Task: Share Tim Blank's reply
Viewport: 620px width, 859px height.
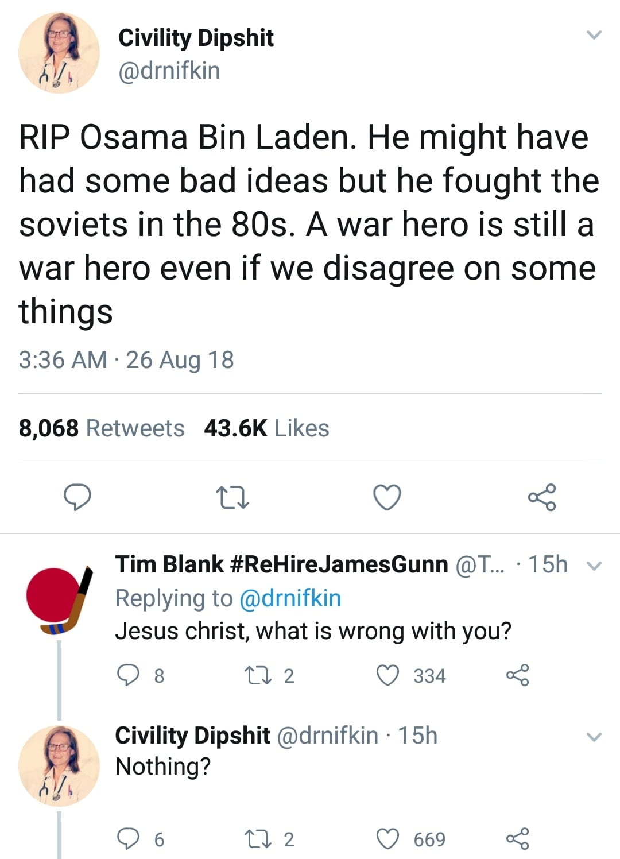Action: tap(517, 675)
